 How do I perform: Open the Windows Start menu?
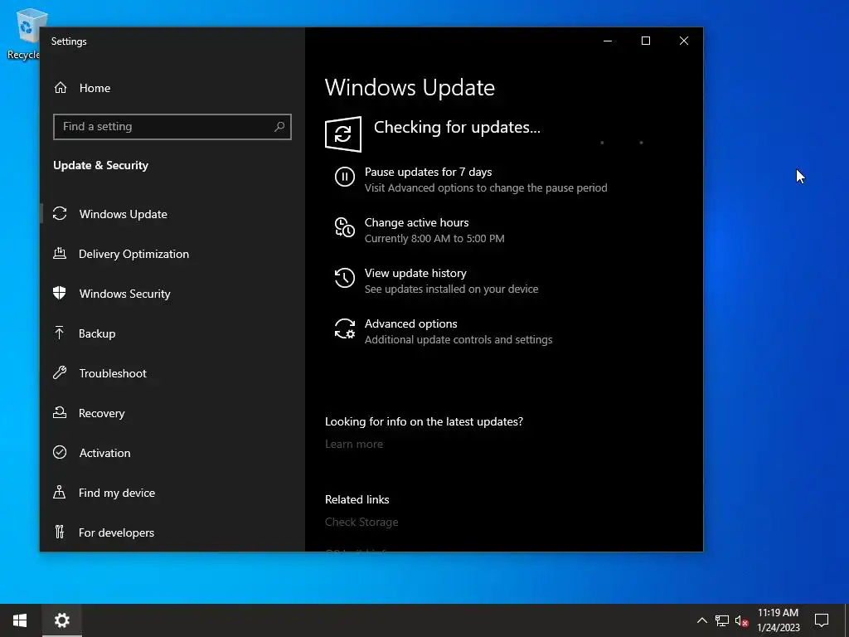(x=20, y=620)
